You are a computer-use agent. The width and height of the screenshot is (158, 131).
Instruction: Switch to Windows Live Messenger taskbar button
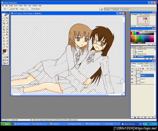(x=75, y=124)
